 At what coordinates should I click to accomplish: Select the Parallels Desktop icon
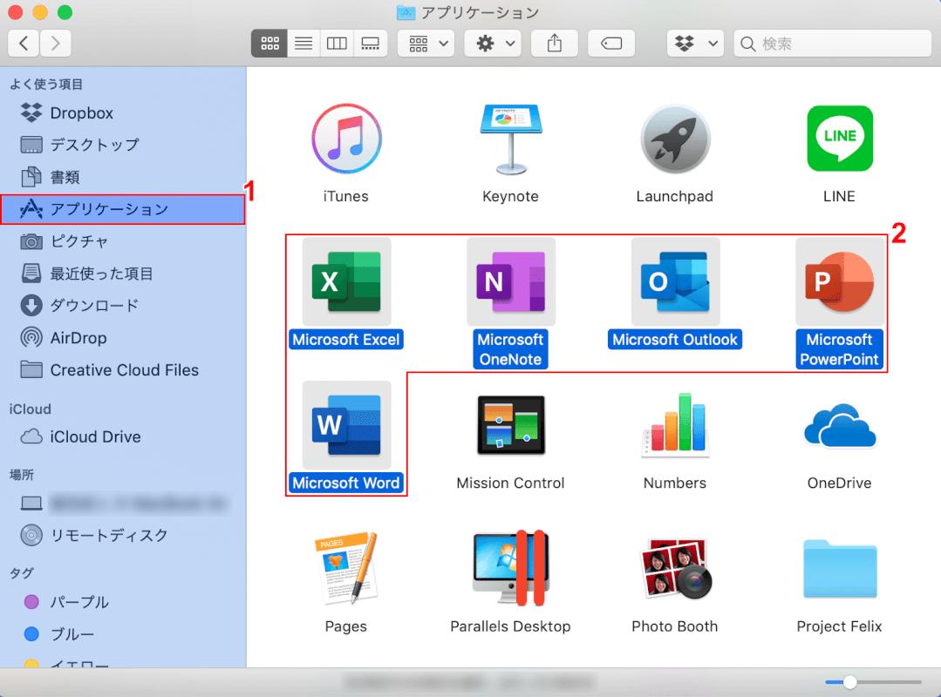pyautogui.click(x=511, y=567)
